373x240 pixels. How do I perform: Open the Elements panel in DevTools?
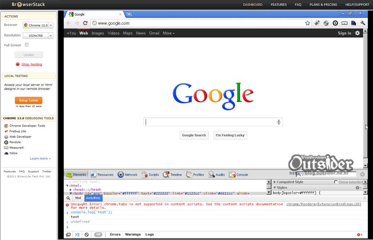click(x=76, y=175)
